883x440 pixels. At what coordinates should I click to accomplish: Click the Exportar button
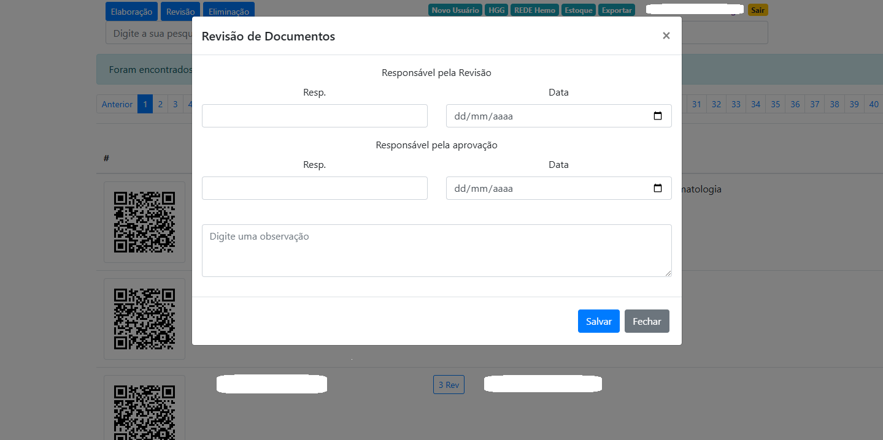tap(617, 10)
